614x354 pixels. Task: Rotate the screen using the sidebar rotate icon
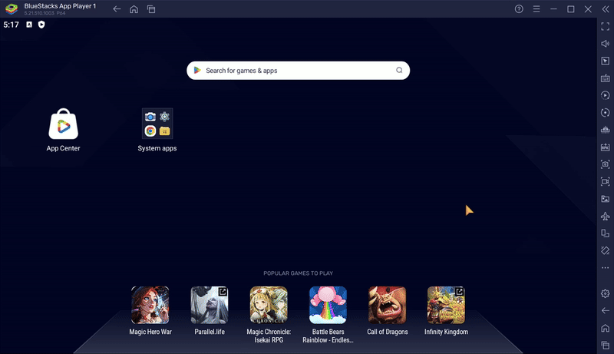point(605,233)
